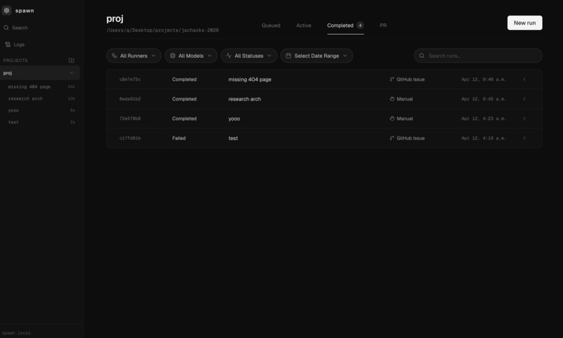
Task: Click the All Statuses activity icon
Action: pyautogui.click(x=228, y=56)
